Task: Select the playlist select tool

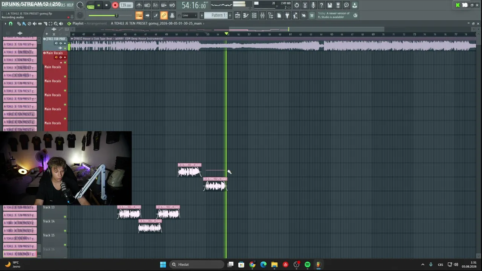Action: tap(50, 23)
